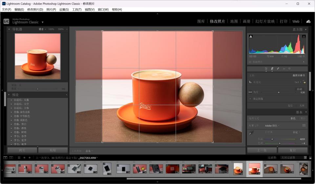
Task: Collapse the 预设 presets panel
Action: 9,95
